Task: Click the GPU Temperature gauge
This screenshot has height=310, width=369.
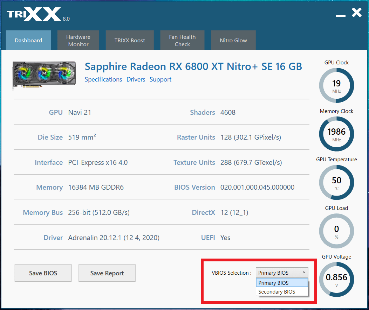Action: (336, 182)
